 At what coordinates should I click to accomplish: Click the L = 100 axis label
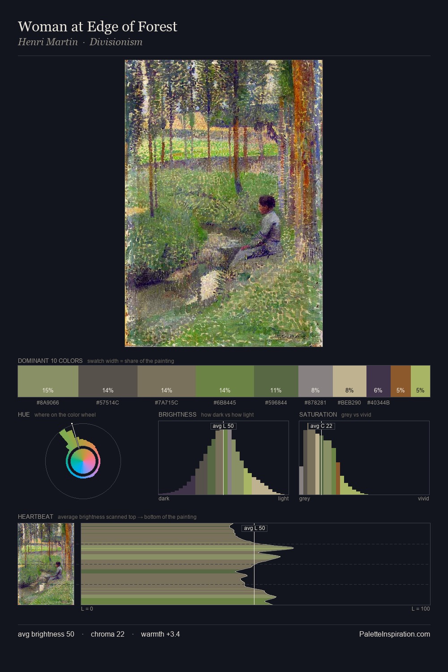pyautogui.click(x=421, y=609)
